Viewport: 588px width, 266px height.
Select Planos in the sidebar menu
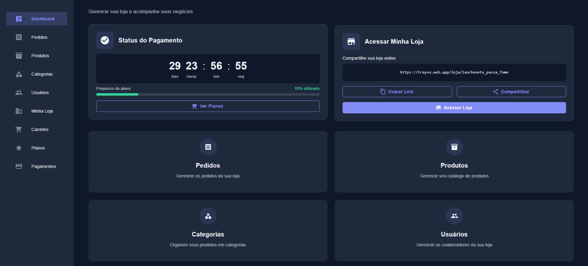(37, 148)
